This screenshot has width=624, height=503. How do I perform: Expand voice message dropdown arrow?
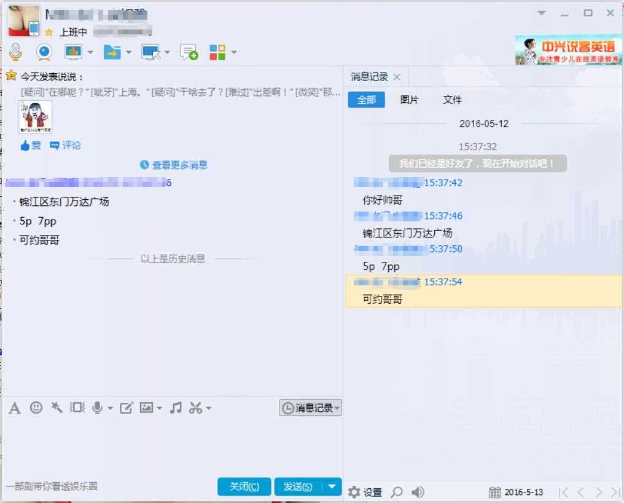point(110,408)
